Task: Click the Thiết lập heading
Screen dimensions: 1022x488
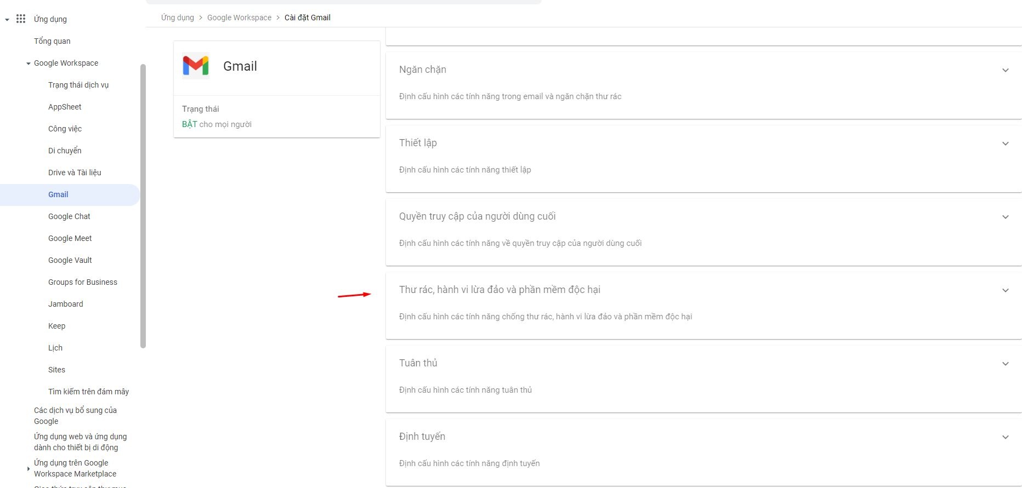Action: coord(418,143)
